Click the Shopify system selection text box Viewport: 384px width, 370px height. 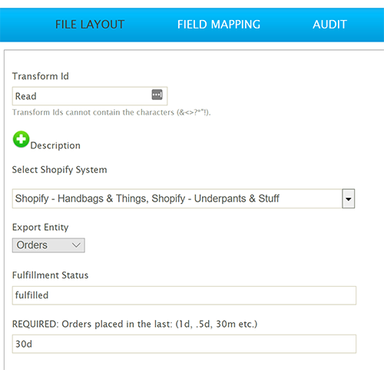[177, 198]
